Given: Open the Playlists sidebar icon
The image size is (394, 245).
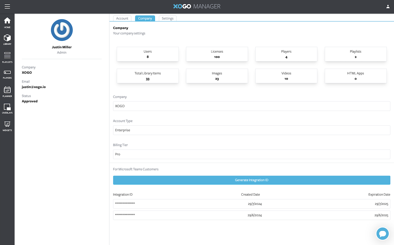Looking at the screenshot, I should (7, 57).
